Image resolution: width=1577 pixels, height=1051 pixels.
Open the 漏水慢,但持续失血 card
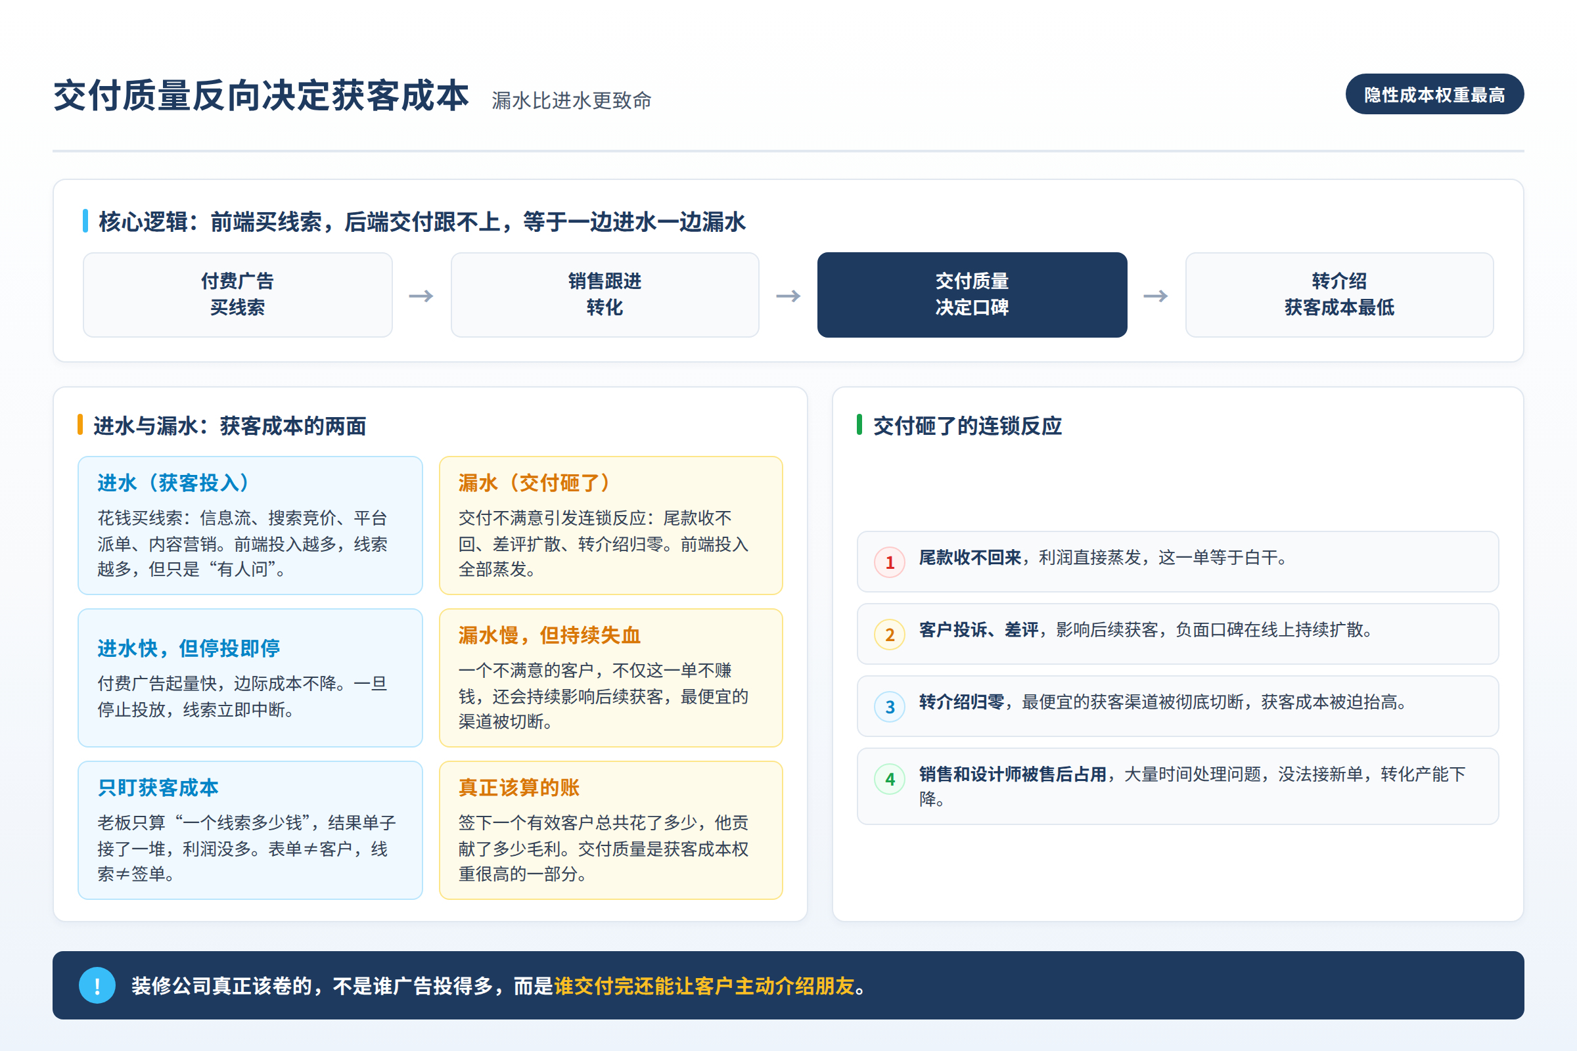coord(611,678)
